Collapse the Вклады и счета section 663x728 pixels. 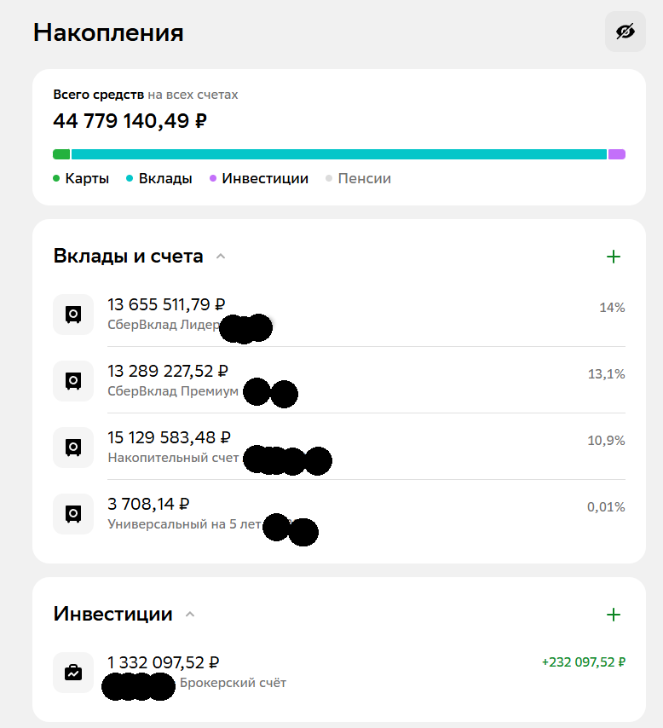pyautogui.click(x=221, y=256)
